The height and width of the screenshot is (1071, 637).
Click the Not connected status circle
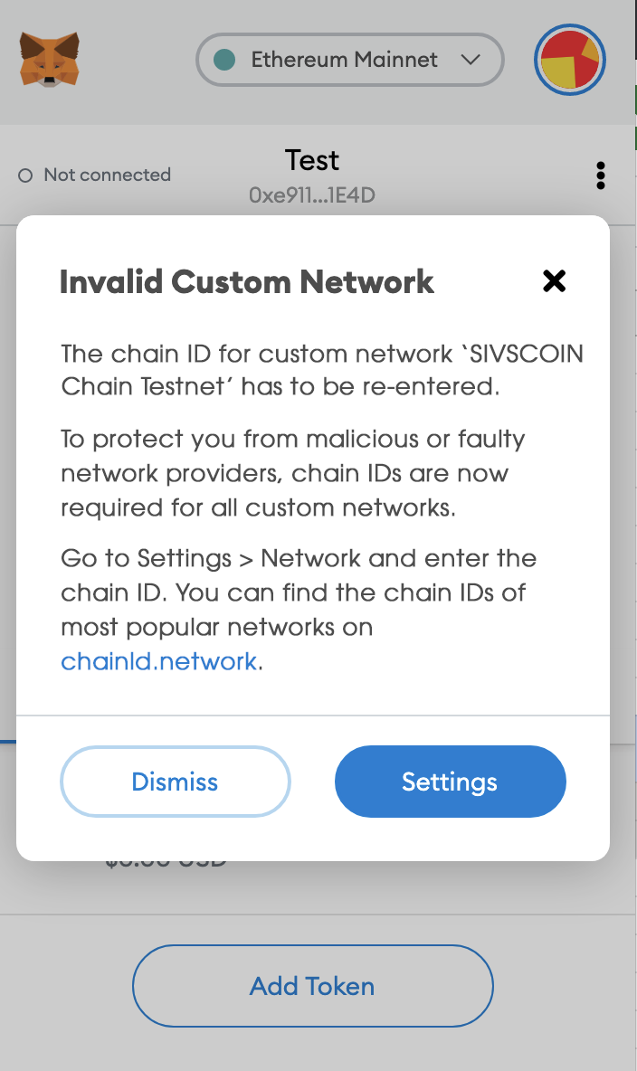click(25, 175)
